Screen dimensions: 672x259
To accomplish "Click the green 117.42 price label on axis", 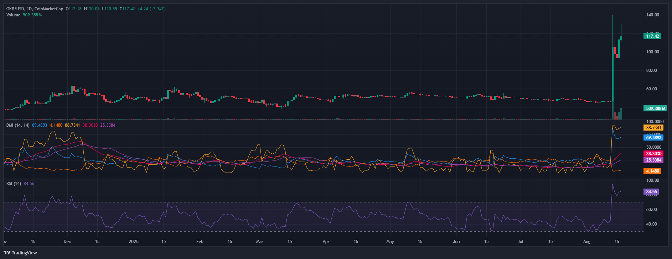I will click(x=652, y=36).
